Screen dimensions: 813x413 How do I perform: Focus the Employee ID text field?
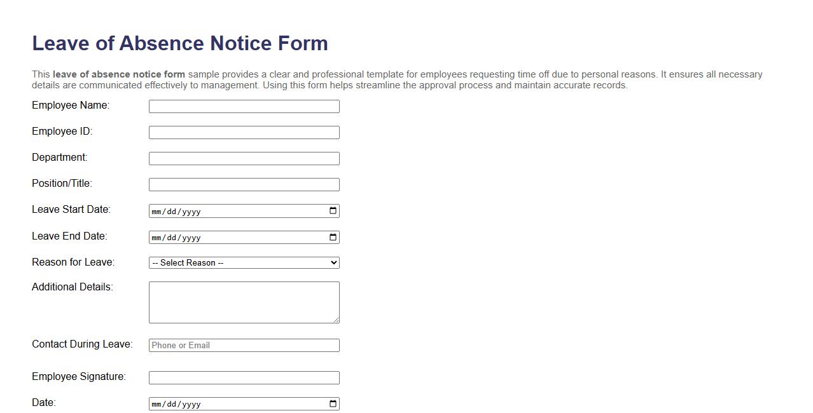244,132
